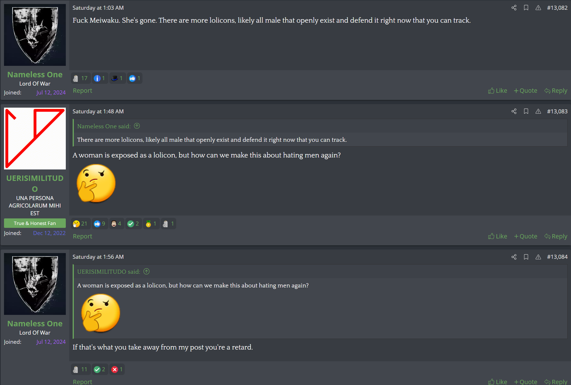This screenshot has width=571, height=385.
Task: Click the red X reaction on last post
Action: pos(117,369)
